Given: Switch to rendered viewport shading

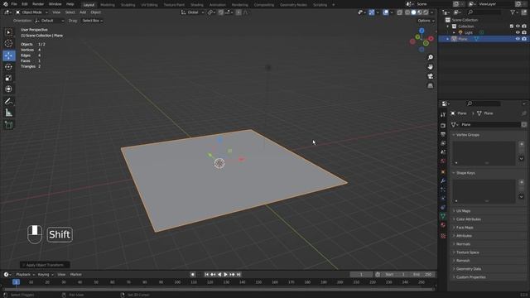Looking at the screenshot, I should click(426, 12).
